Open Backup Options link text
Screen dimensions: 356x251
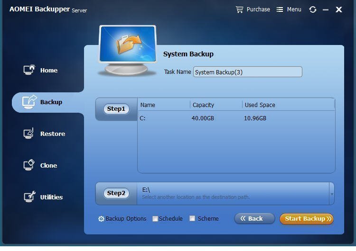(x=126, y=219)
